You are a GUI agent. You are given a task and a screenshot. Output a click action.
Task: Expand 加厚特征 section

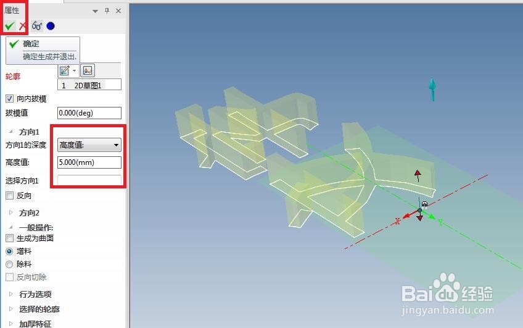11,323
